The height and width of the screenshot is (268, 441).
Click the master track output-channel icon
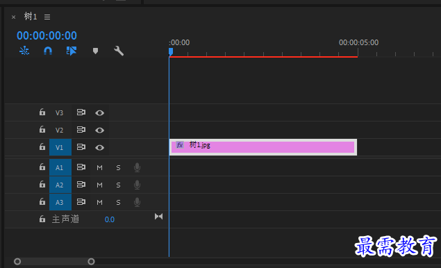158,217
